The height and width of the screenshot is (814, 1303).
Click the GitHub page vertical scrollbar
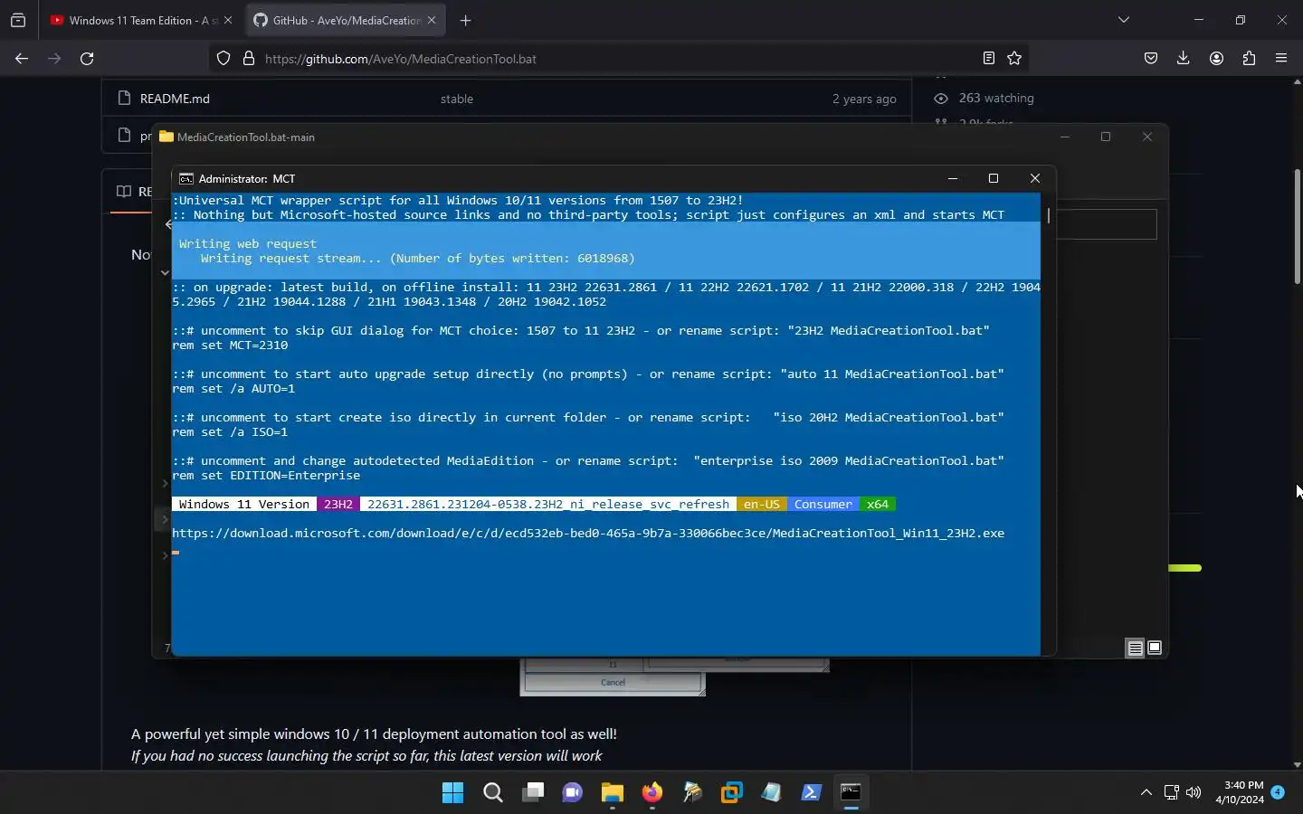(1297, 228)
